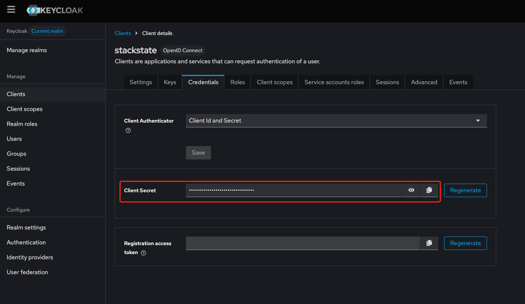The width and height of the screenshot is (525, 304).
Task: Click the Keycloak logo
Action: click(x=55, y=10)
